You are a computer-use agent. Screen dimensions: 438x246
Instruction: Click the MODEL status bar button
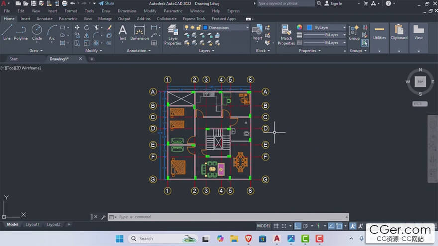point(263,226)
